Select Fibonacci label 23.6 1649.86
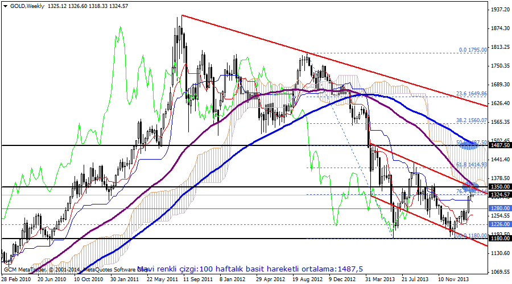512x284 pixels. [x=472, y=94]
